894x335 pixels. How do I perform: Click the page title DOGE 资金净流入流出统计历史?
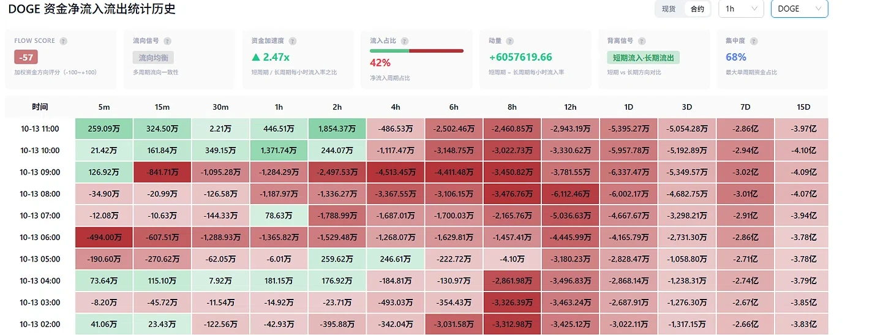coord(92,9)
